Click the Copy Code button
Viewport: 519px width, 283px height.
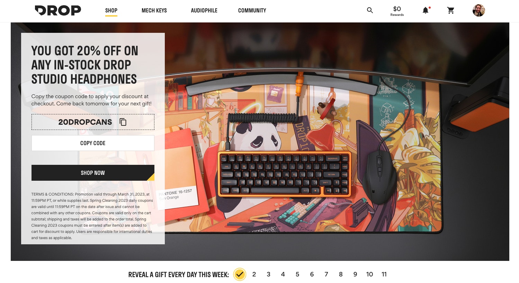[93, 143]
